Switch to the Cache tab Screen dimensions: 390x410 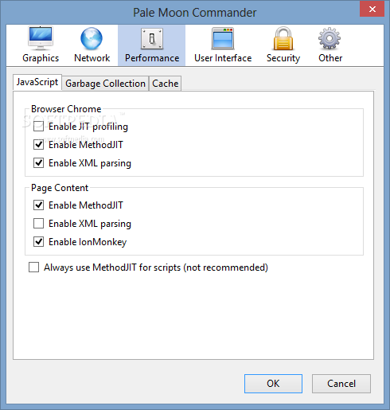pyautogui.click(x=165, y=84)
